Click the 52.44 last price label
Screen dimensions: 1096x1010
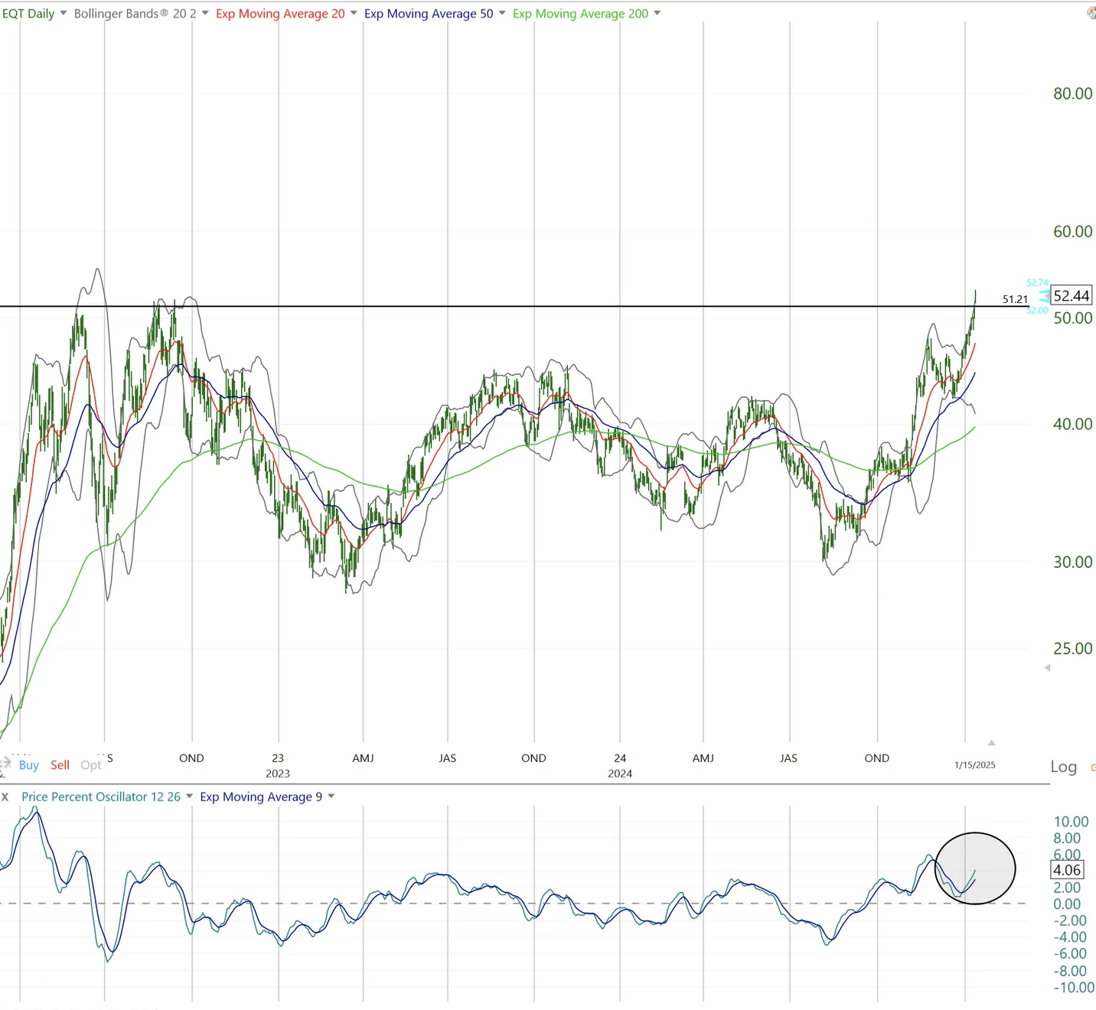(1071, 295)
